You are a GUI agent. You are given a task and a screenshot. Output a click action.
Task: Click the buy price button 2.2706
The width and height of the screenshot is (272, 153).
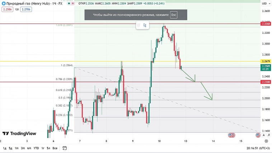[26, 9]
